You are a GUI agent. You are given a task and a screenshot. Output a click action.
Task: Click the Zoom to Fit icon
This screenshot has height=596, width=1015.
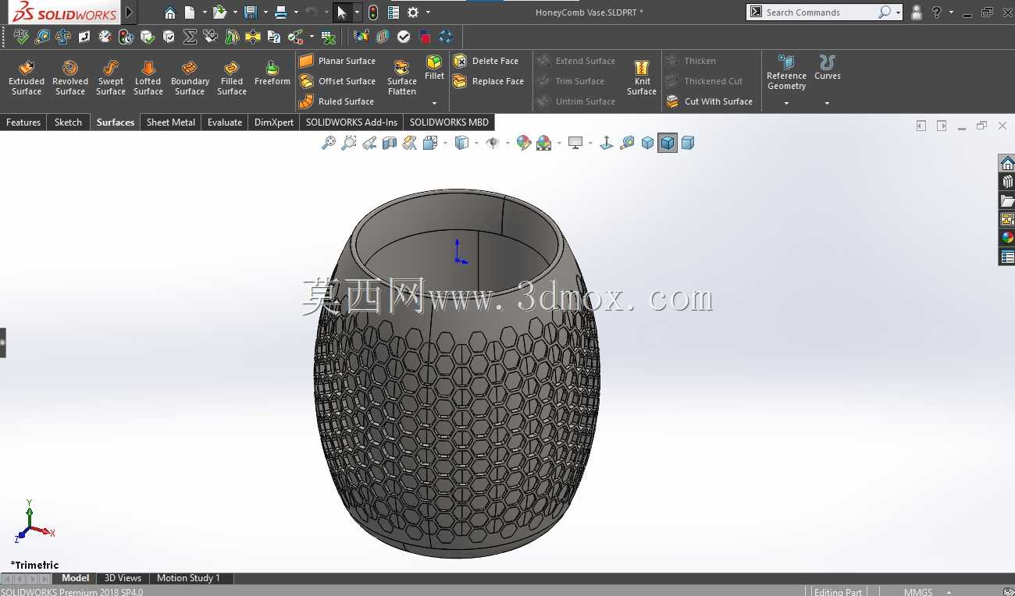point(329,143)
